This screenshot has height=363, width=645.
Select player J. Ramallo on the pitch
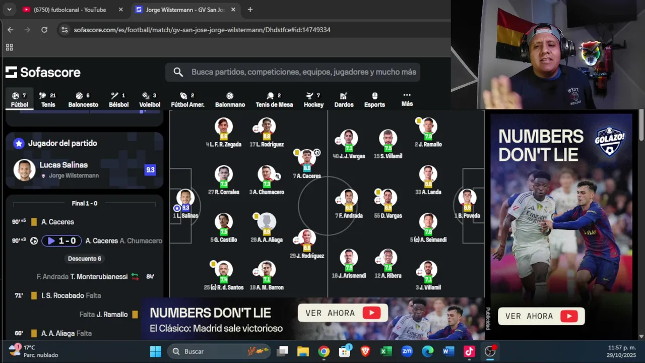pos(428,132)
